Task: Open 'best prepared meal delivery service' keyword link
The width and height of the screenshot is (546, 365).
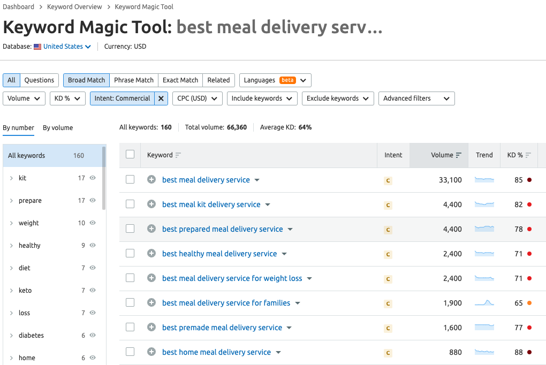Action: point(222,229)
